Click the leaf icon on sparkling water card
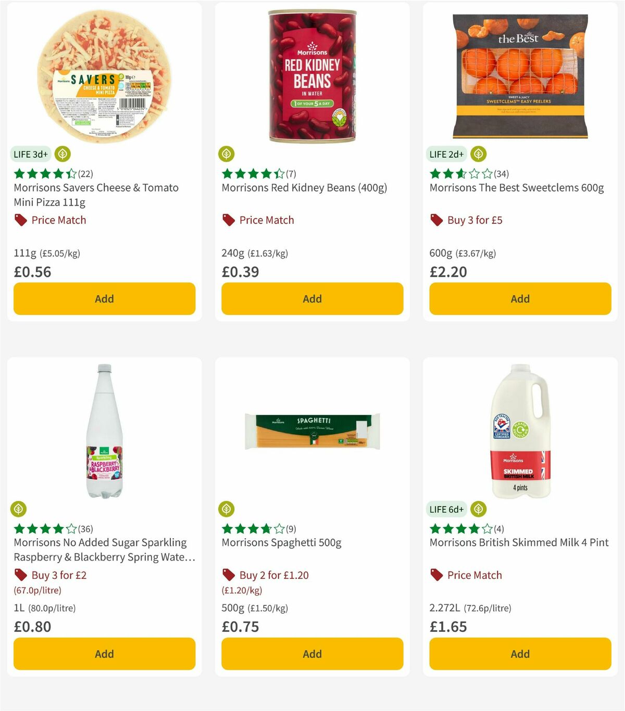625x711 pixels. coord(18,509)
